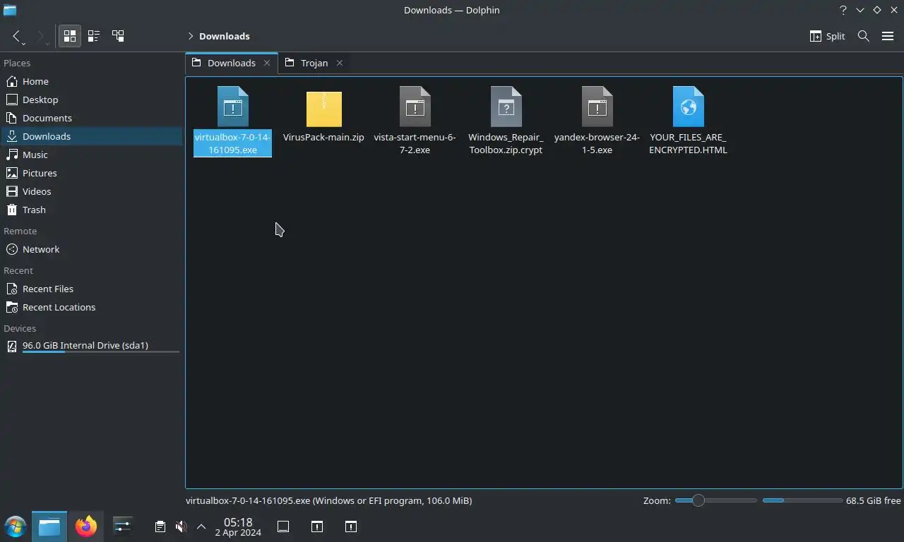Open Network under Remote
The width and height of the screenshot is (904, 542).
92,249
